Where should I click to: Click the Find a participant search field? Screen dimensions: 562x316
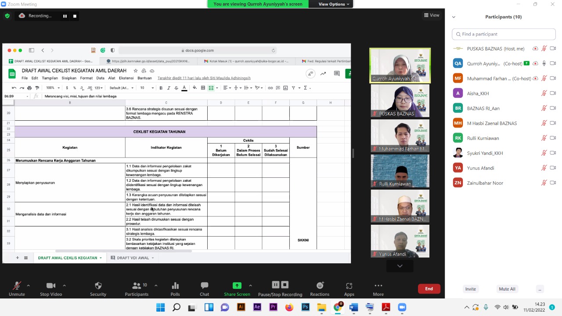504,34
